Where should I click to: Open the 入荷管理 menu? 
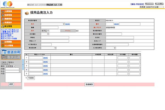pyautogui.click(x=11, y=12)
